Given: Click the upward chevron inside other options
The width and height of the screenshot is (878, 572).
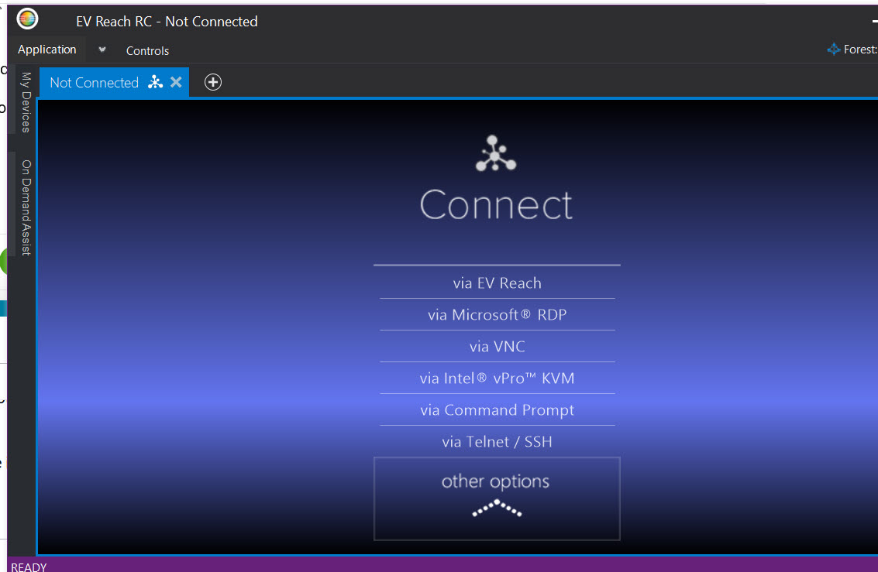Looking at the screenshot, I should [496, 509].
